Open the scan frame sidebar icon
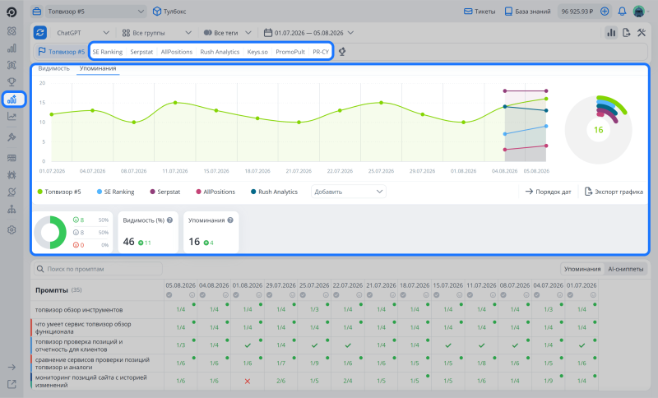Screen dimensions: 658x398 point(12,65)
